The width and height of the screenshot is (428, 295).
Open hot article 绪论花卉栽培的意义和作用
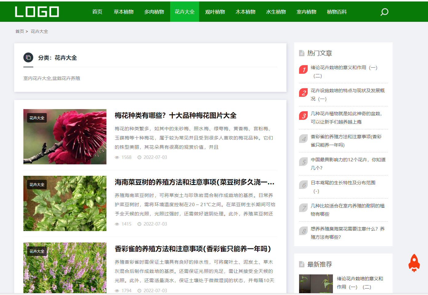click(x=344, y=72)
